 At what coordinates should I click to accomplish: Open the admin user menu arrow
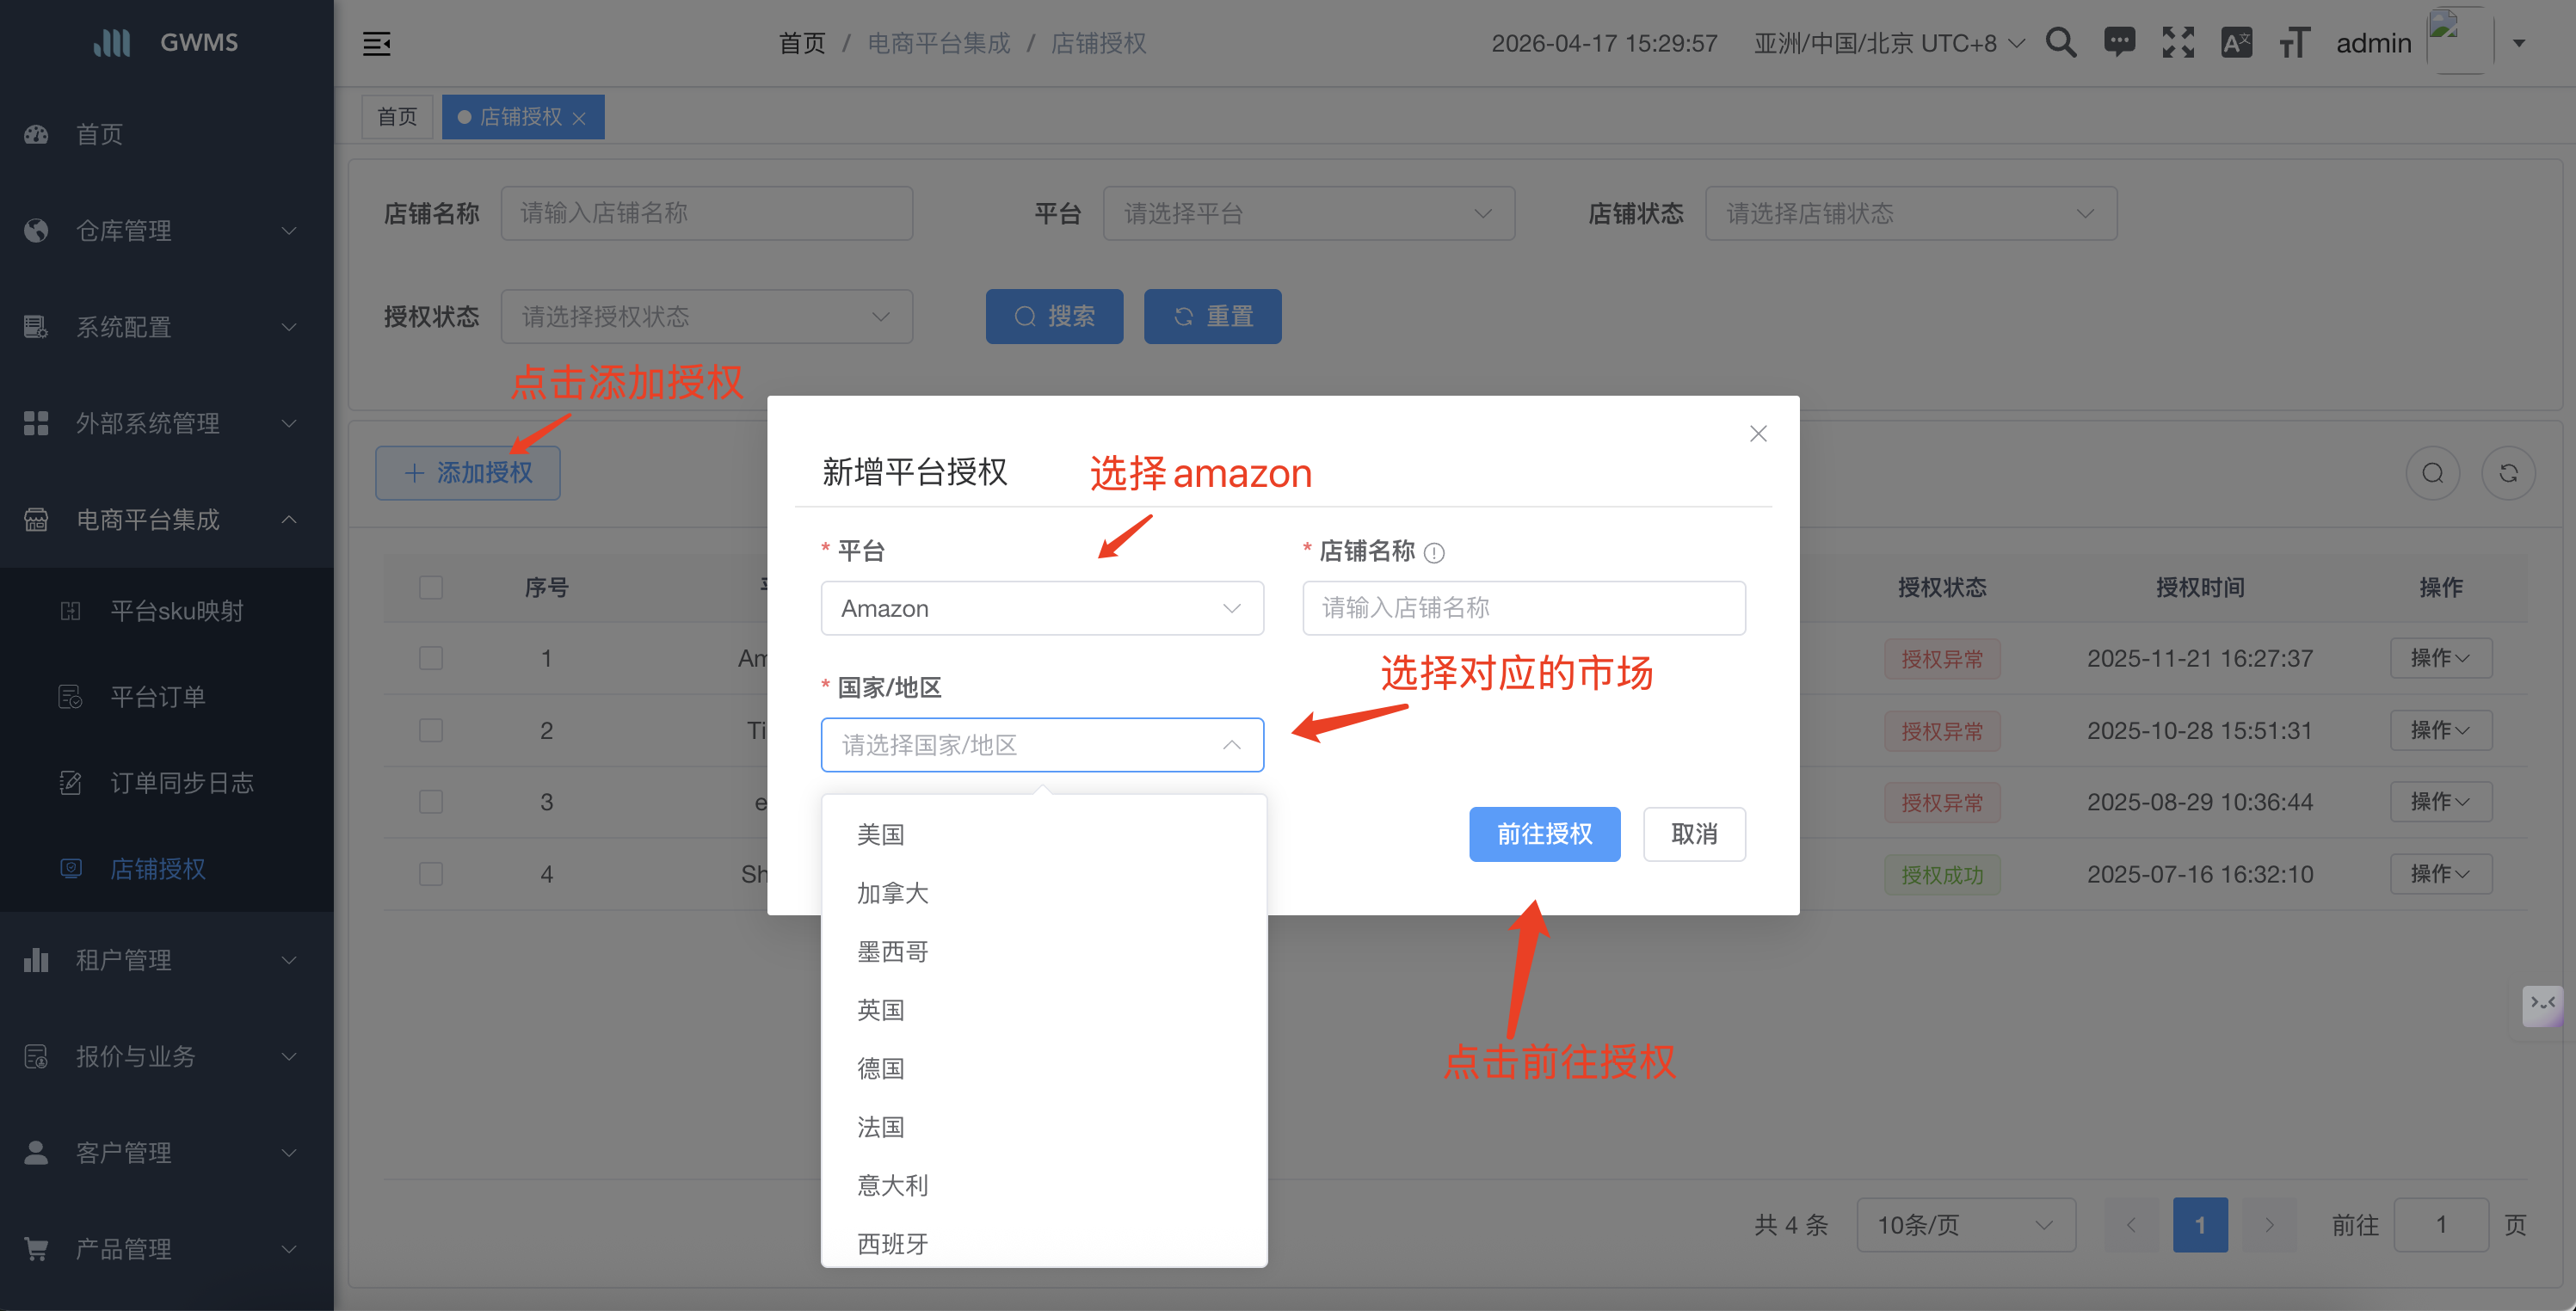pos(2519,43)
